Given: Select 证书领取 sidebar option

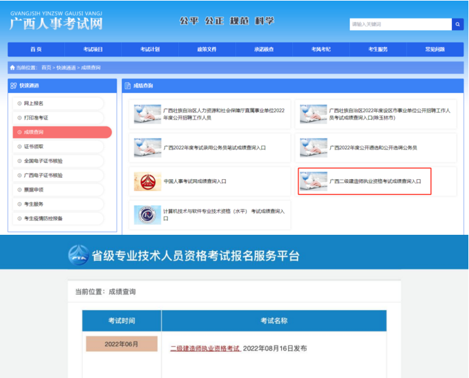Looking at the screenshot, I should 34,146.
